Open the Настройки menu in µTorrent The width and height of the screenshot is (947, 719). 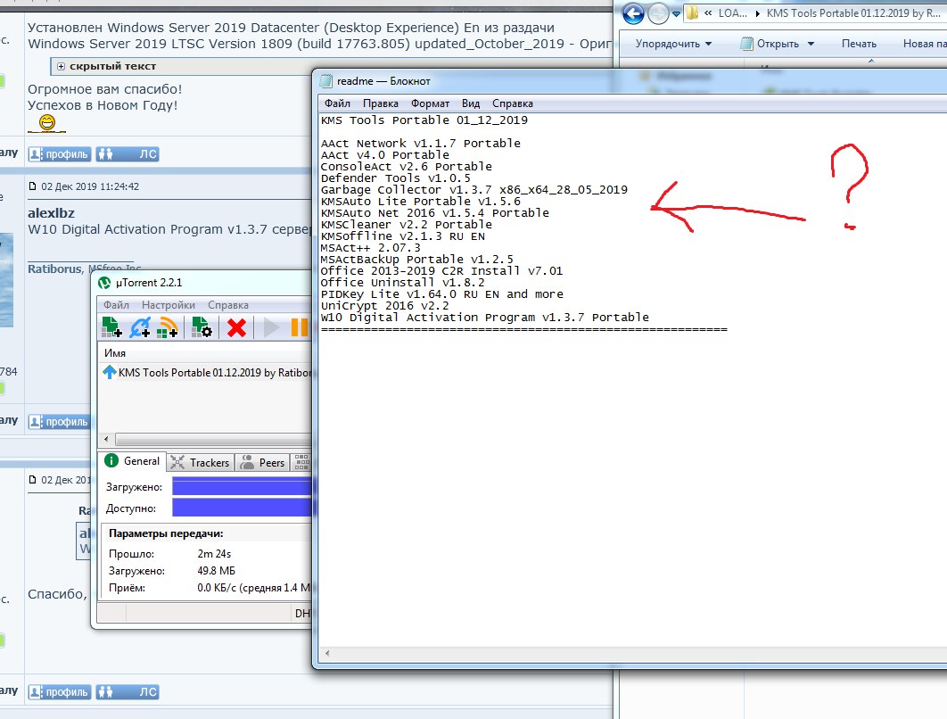point(168,305)
